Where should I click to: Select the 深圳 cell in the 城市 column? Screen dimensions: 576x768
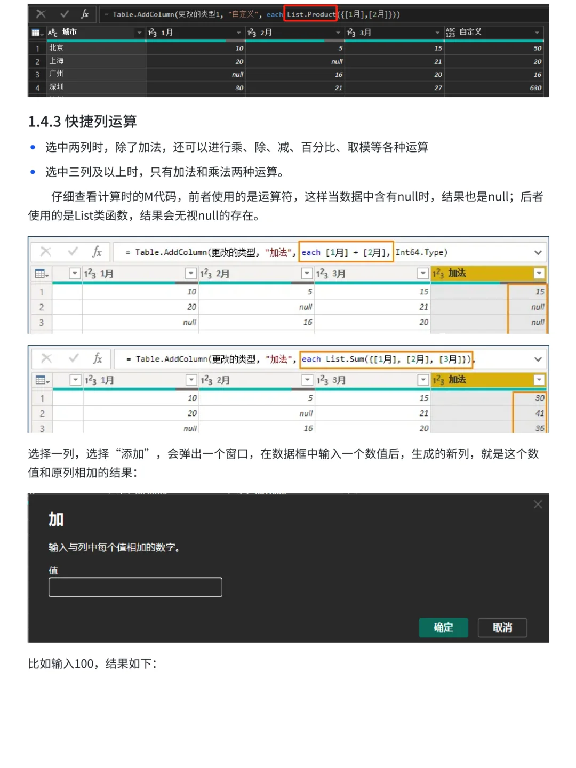click(97, 87)
